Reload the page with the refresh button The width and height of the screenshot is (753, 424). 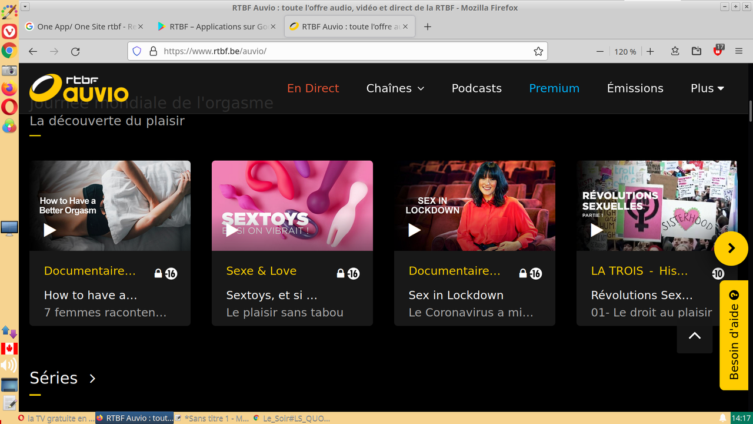(75, 52)
